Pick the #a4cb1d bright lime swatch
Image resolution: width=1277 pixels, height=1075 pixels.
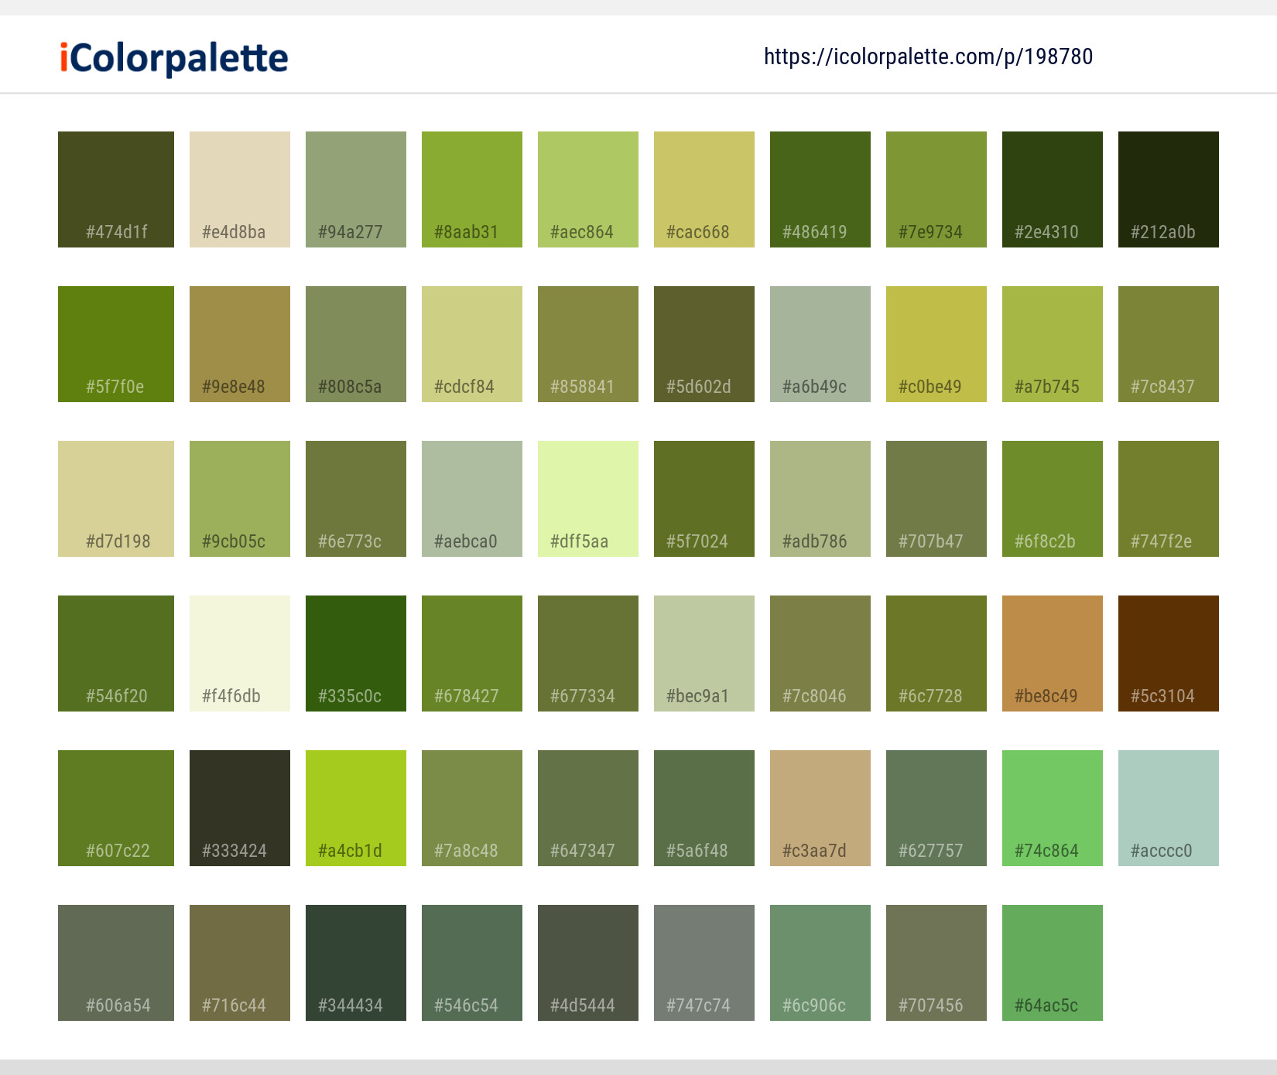click(x=356, y=808)
